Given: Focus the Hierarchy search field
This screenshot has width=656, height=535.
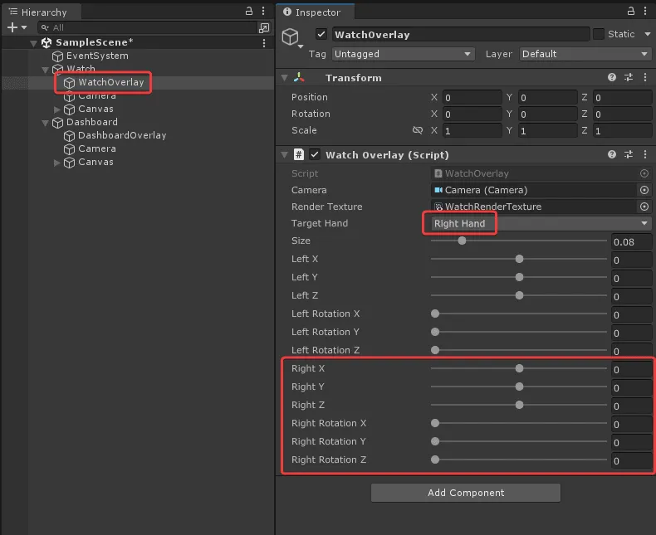Looking at the screenshot, I should coord(148,28).
